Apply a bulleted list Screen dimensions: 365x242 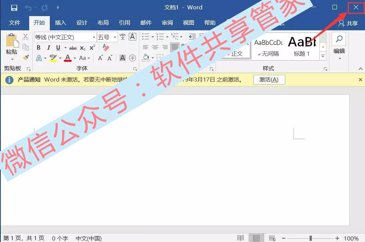click(146, 37)
